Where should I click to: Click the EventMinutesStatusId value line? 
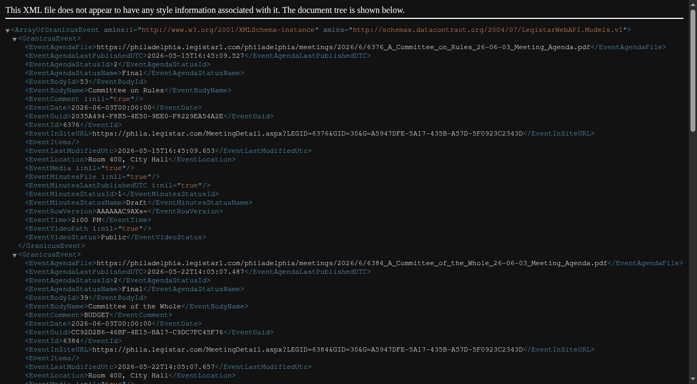(x=122, y=194)
